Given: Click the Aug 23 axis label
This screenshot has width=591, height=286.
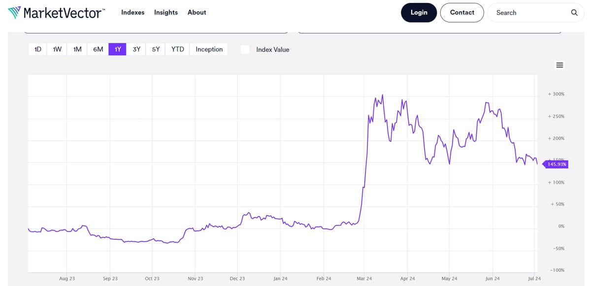Looking at the screenshot, I should coord(67,279).
